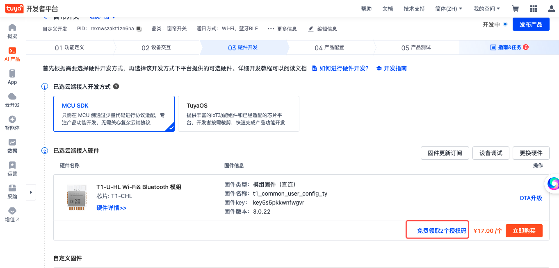Screen dimensions: 559x268
Task: Click the document icon of 如何进行硬件开发
Action: [x=315, y=68]
